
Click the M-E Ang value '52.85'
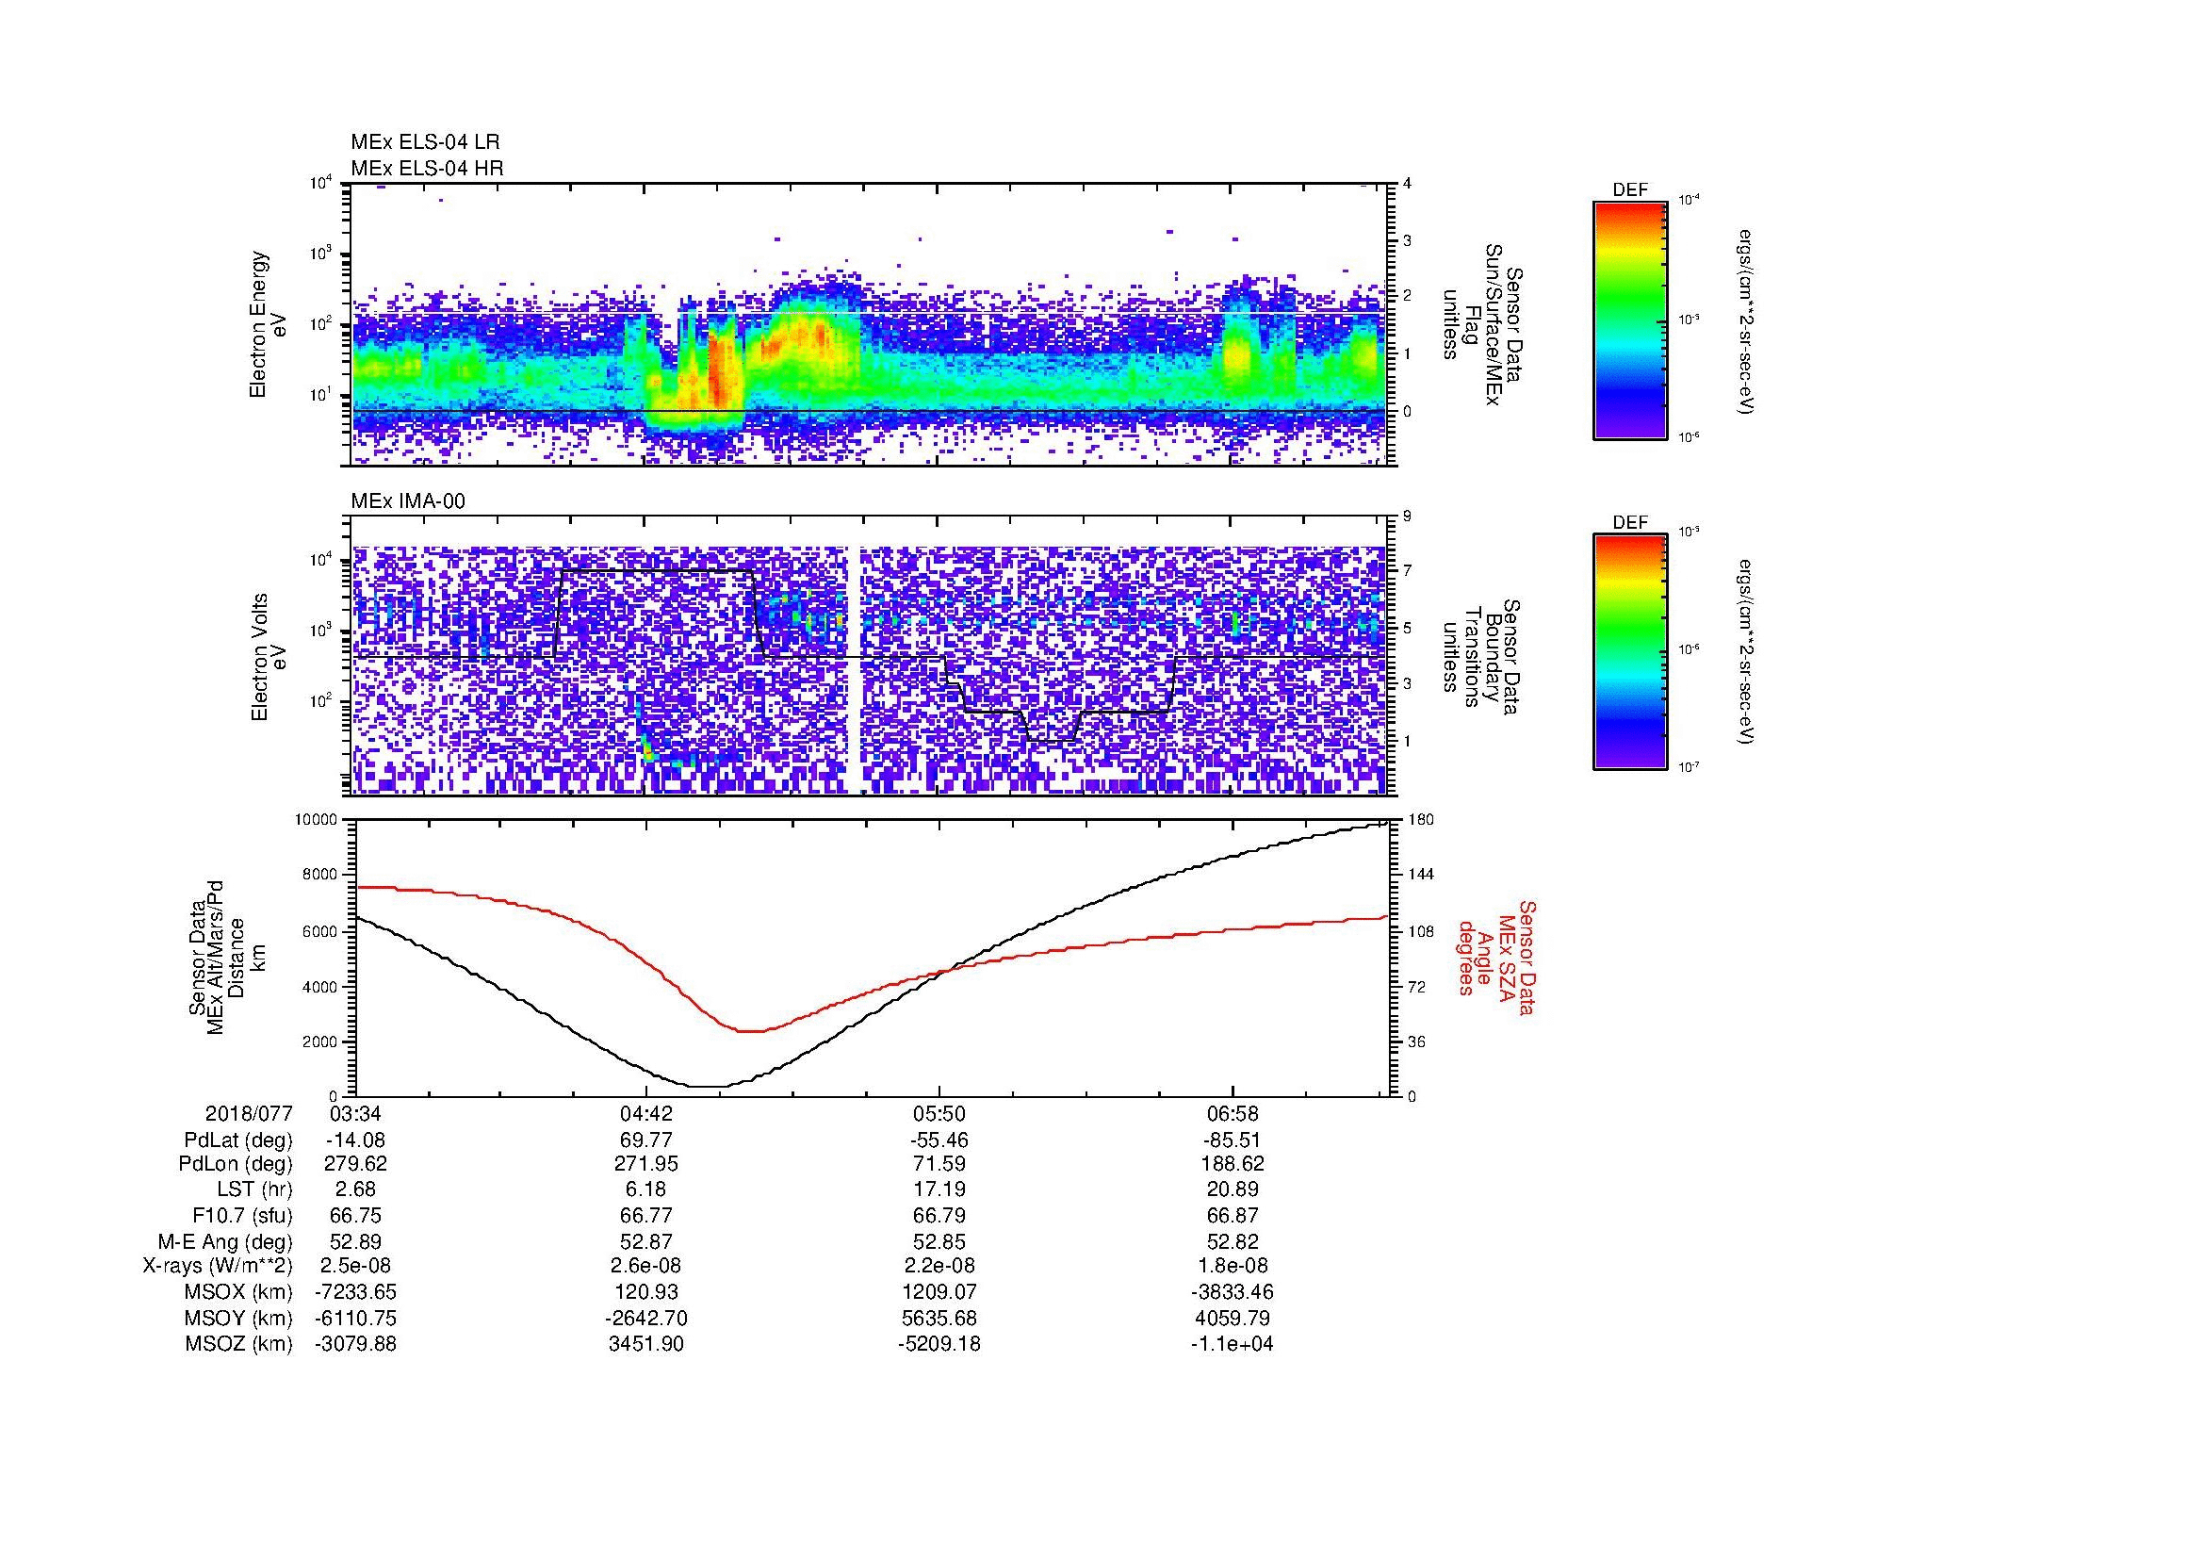click(939, 1242)
